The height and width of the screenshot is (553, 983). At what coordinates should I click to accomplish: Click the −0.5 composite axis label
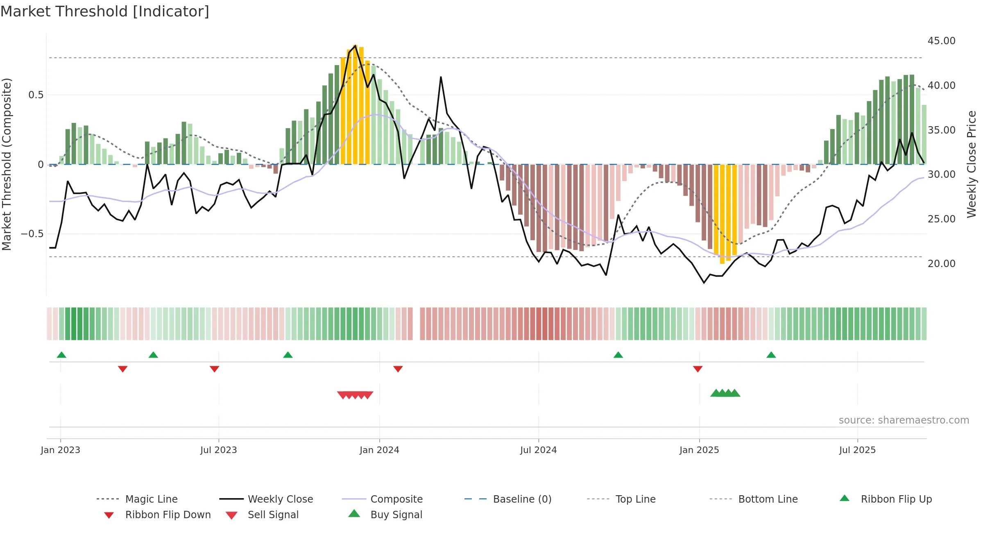(32, 234)
